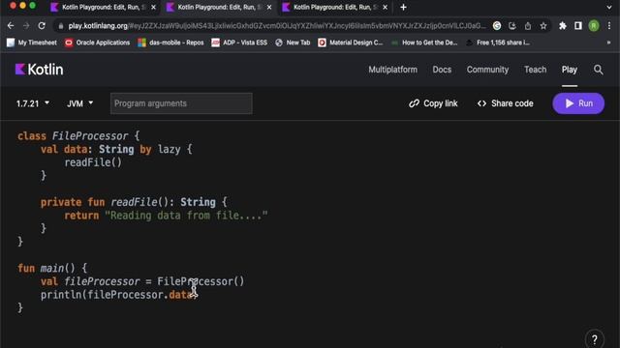The width and height of the screenshot is (620, 348).
Task: Open the green profile avatar
Action: click(x=594, y=26)
